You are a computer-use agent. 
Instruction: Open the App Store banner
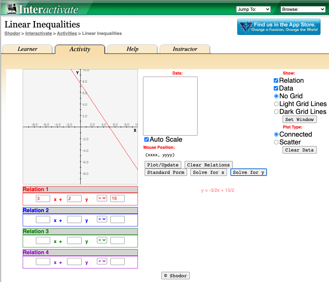point(279,27)
